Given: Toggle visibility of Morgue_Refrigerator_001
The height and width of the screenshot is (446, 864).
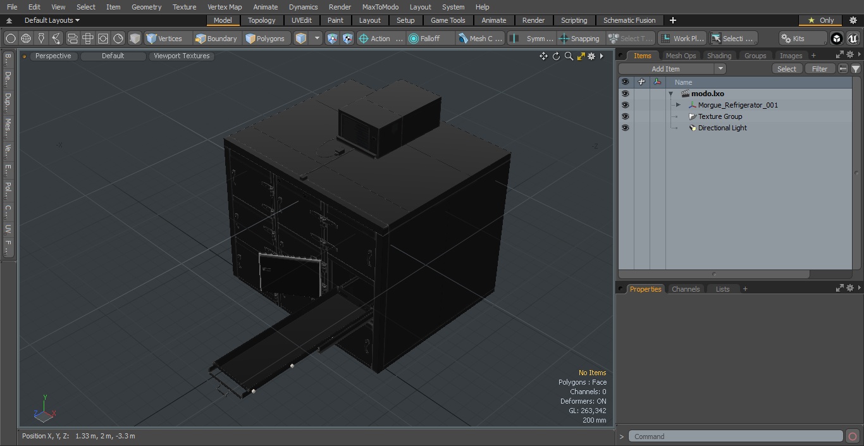Looking at the screenshot, I should tap(625, 105).
